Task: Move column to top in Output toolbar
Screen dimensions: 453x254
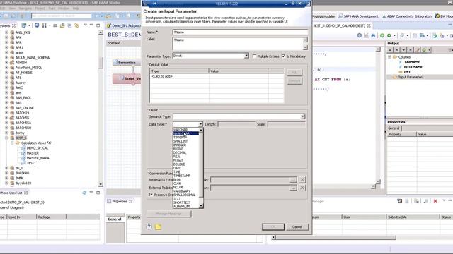Action: [390, 50]
